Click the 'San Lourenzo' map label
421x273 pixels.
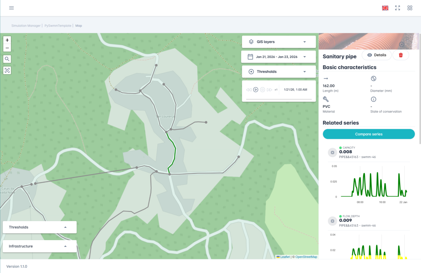click(165, 116)
